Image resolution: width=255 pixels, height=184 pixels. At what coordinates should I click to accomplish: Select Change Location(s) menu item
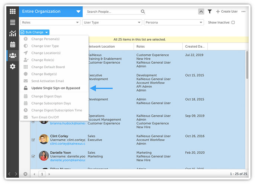54,53
